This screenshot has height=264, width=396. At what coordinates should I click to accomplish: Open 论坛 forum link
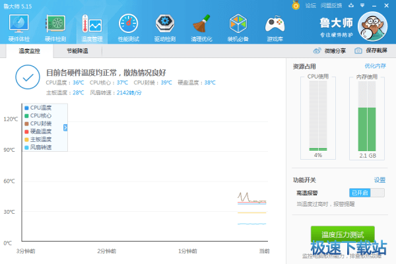(310, 5)
